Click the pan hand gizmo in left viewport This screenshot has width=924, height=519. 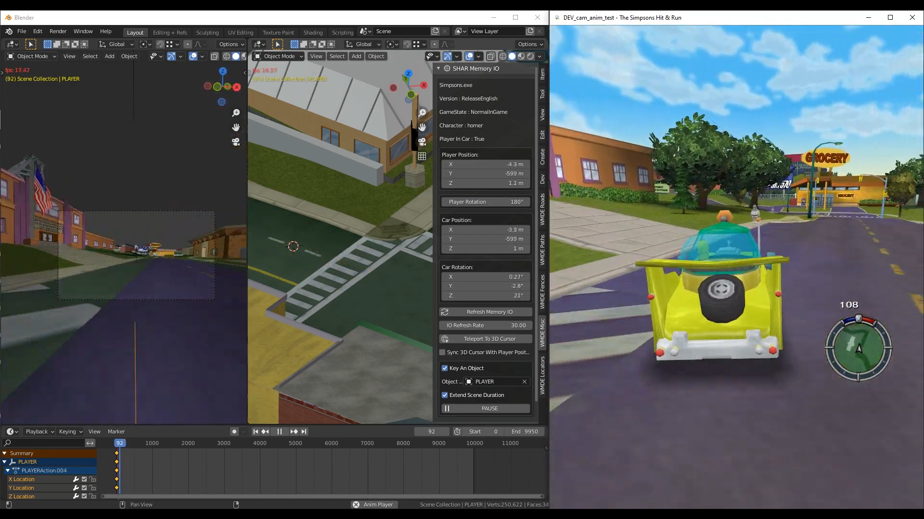[236, 127]
